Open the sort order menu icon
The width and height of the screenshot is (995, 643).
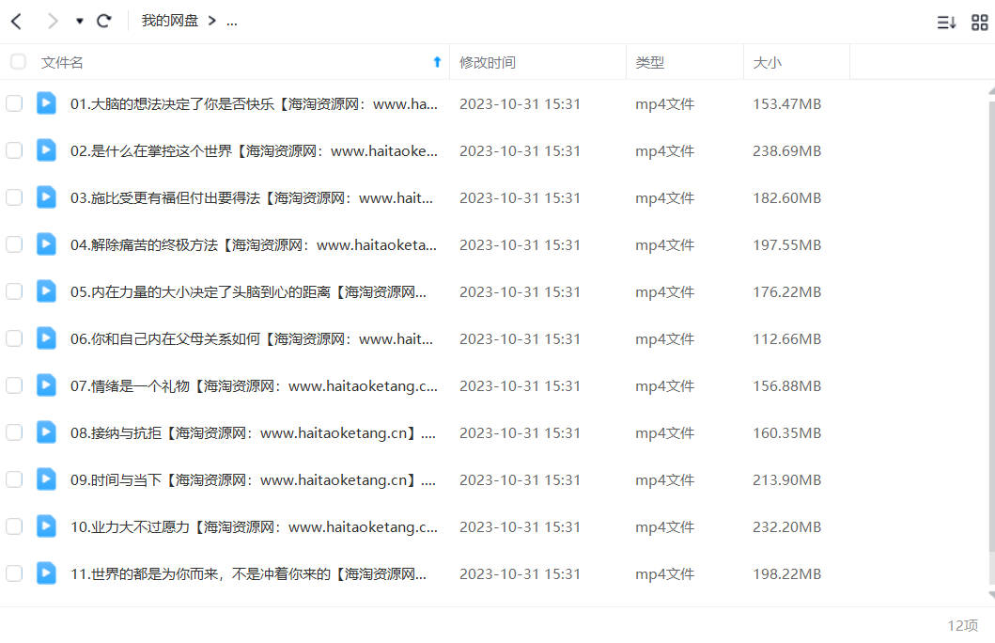click(x=946, y=23)
